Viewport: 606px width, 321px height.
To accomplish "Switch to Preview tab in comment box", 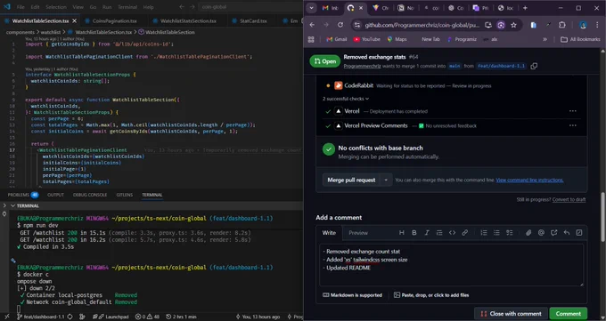I will click(x=358, y=233).
